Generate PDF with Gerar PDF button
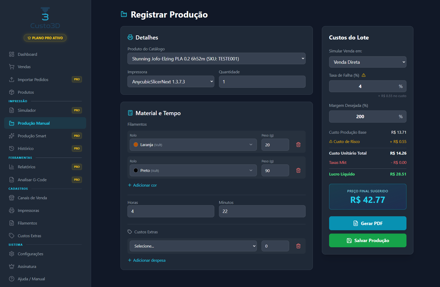Image resolution: width=440 pixels, height=287 pixels. pyautogui.click(x=368, y=223)
